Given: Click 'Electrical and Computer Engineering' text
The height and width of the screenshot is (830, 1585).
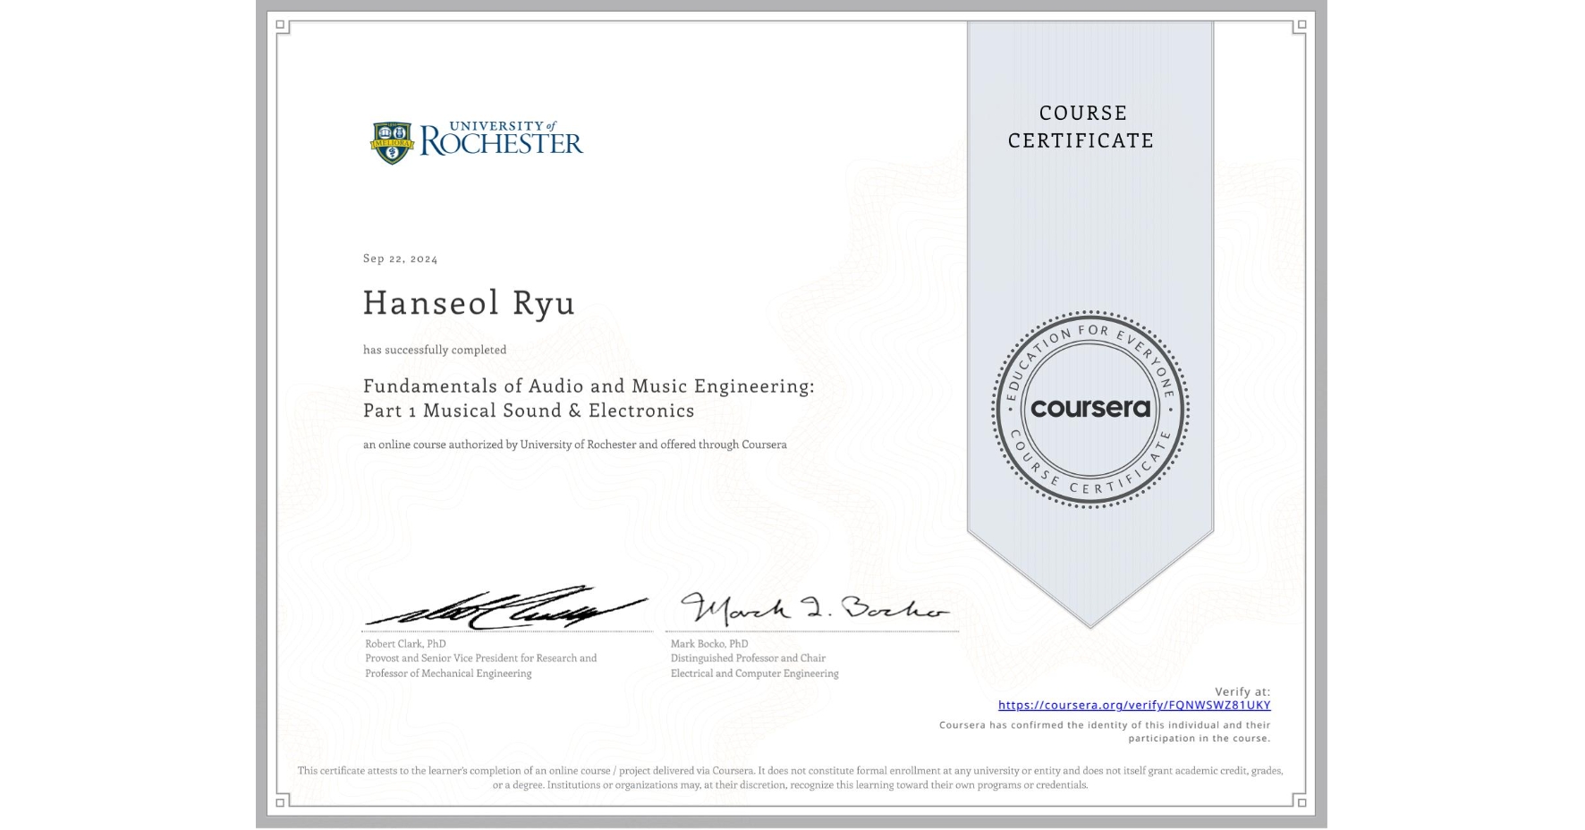Looking at the screenshot, I should coord(755,673).
